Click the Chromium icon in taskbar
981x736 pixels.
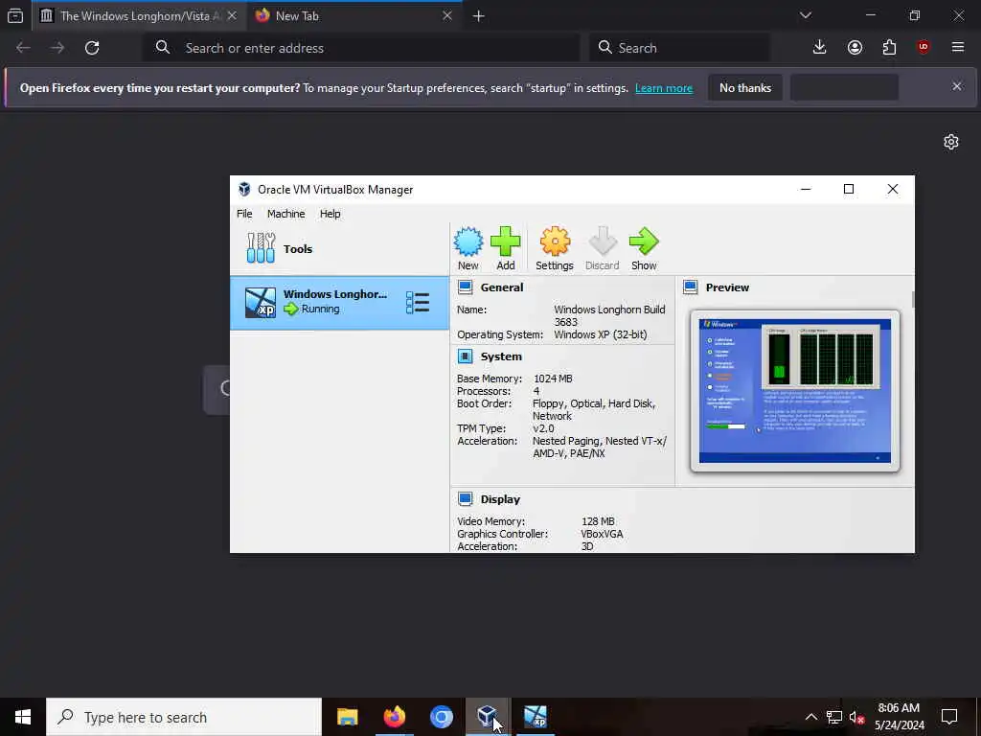[x=441, y=717]
